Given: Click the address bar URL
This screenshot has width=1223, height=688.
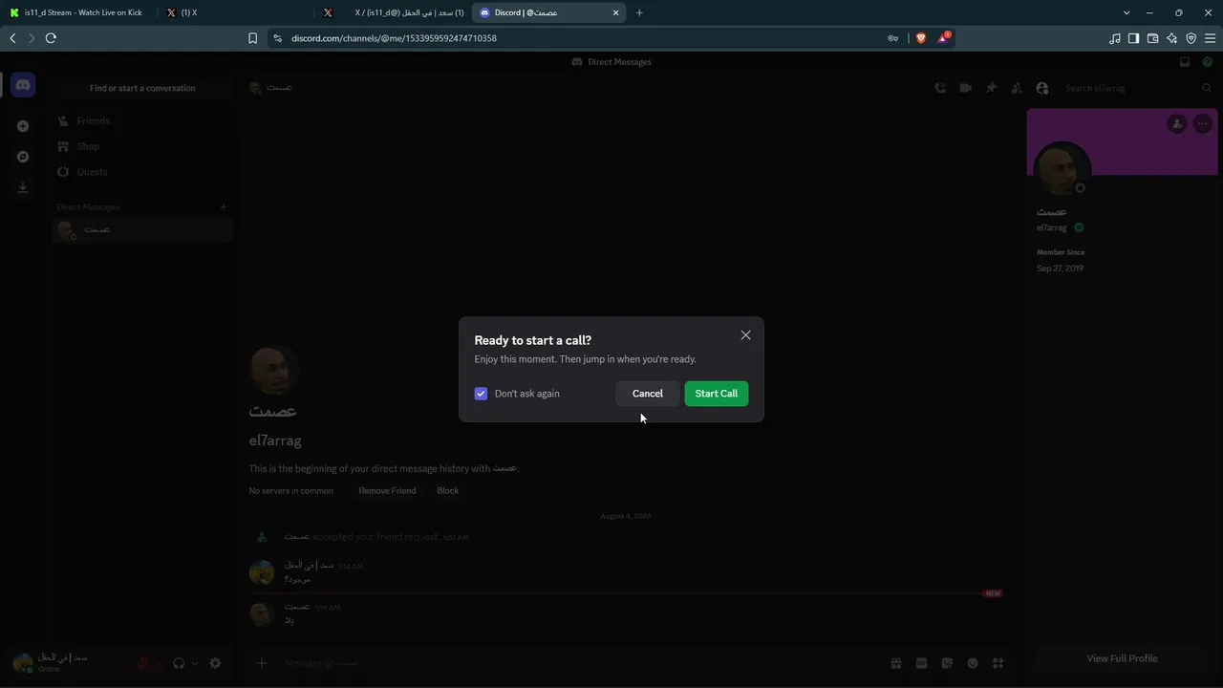Looking at the screenshot, I should [x=394, y=38].
